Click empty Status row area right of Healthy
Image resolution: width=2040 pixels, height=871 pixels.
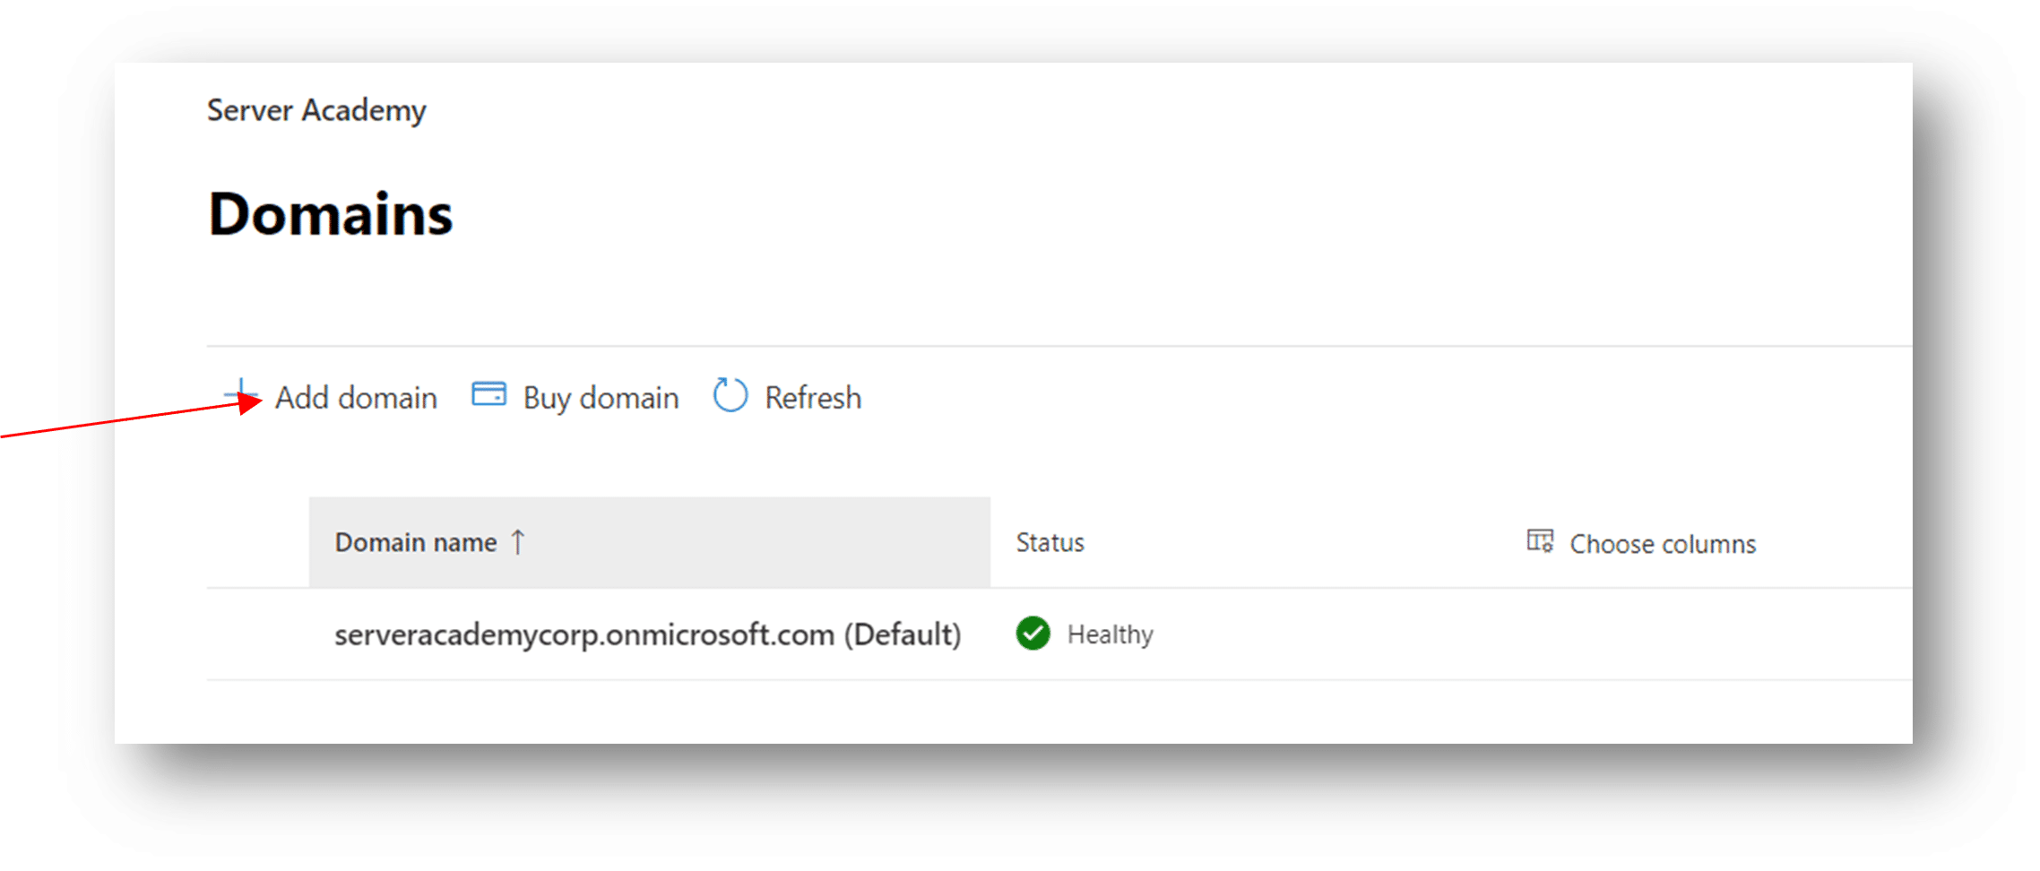pos(1344,634)
